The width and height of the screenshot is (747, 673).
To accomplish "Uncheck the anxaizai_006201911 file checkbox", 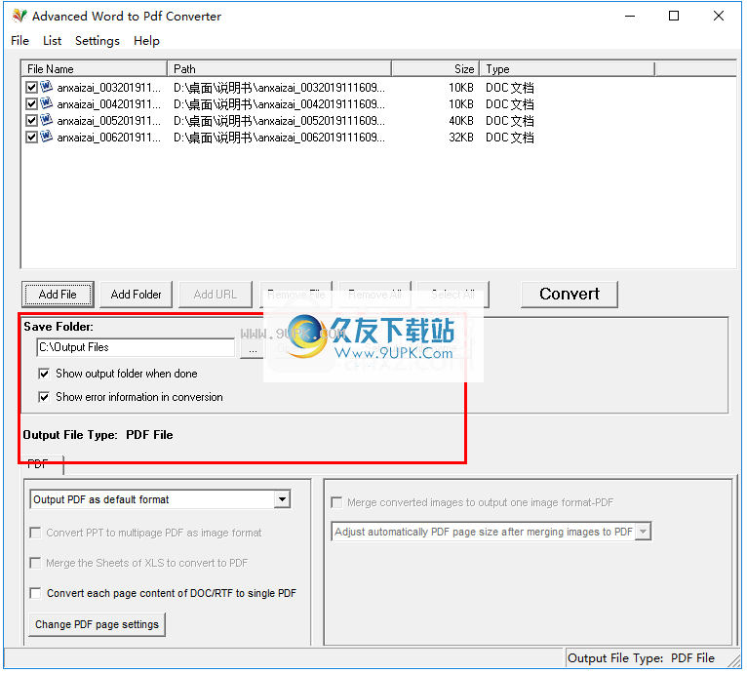I will [x=31, y=138].
